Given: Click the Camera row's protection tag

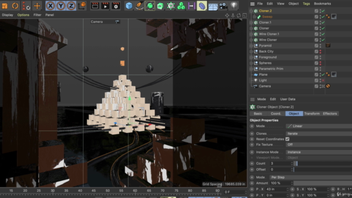Looking at the screenshot, I should click(x=328, y=86).
